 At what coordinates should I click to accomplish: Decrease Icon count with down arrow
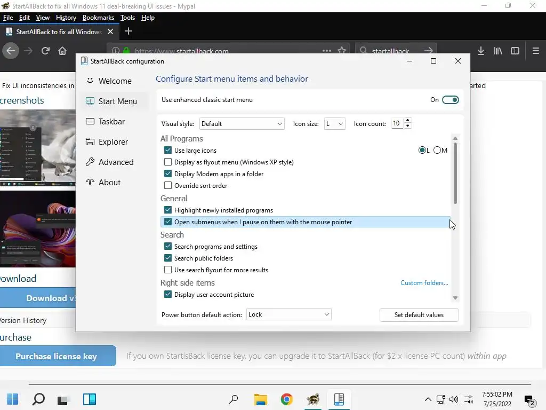(408, 126)
